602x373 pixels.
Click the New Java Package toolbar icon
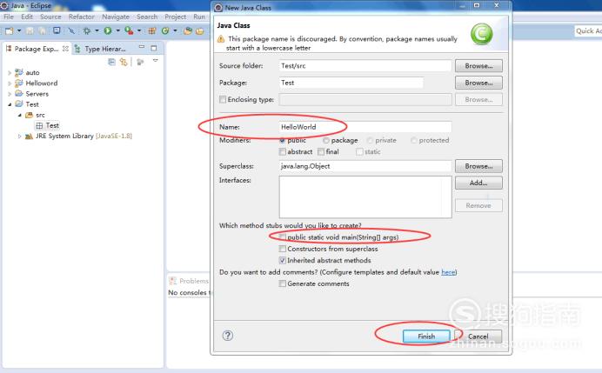pos(152,30)
